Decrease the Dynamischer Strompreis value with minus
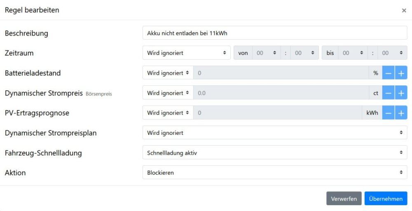 click(x=389, y=93)
